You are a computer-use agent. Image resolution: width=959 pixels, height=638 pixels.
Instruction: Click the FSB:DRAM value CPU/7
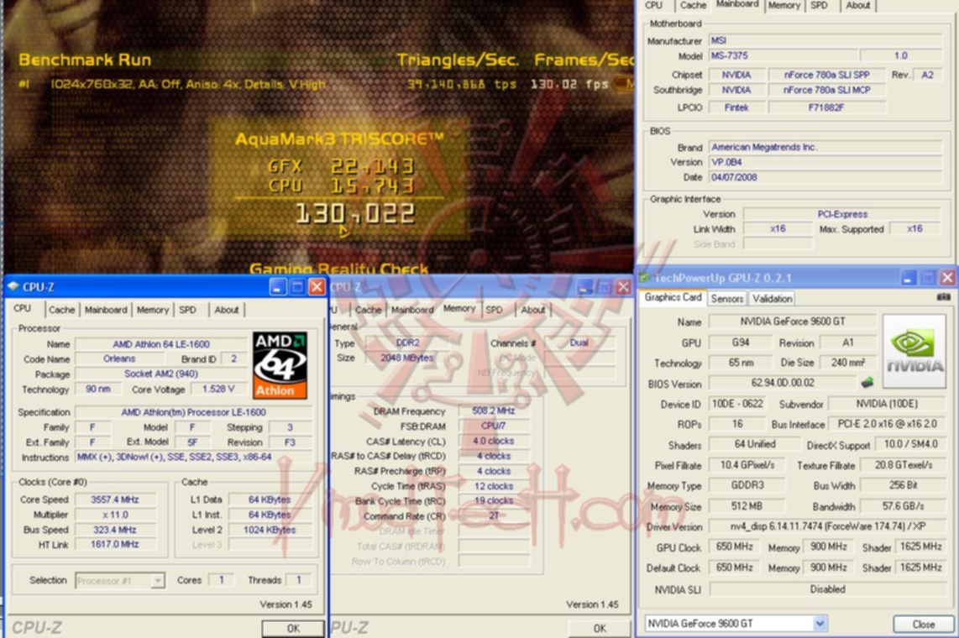click(493, 426)
